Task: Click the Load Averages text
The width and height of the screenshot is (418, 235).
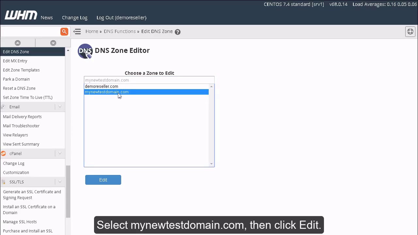Action: click(x=385, y=4)
